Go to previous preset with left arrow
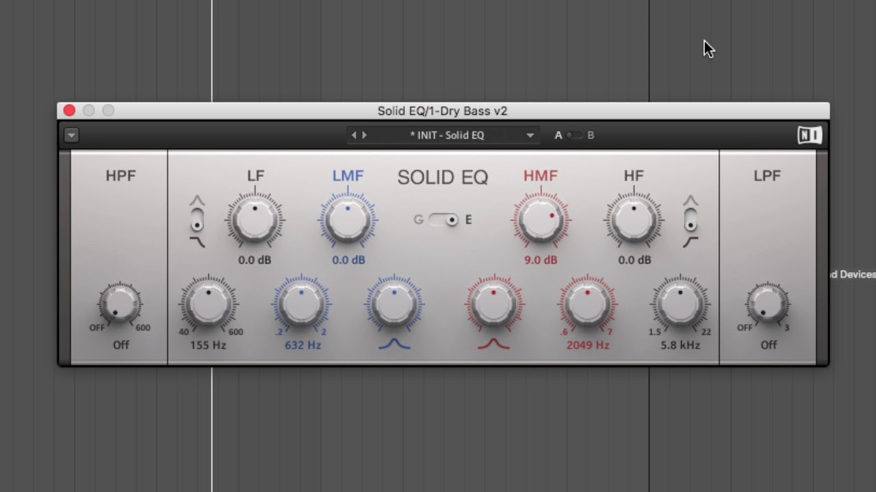Viewport: 876px width, 492px height. [354, 135]
